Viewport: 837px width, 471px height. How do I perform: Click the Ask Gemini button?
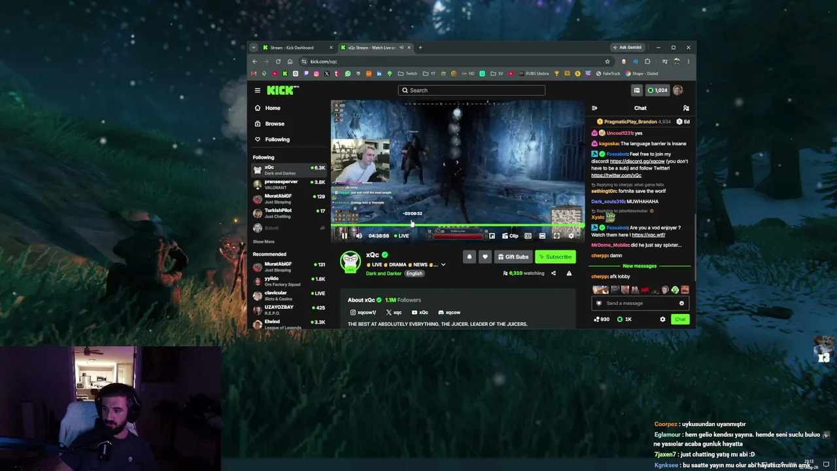626,48
